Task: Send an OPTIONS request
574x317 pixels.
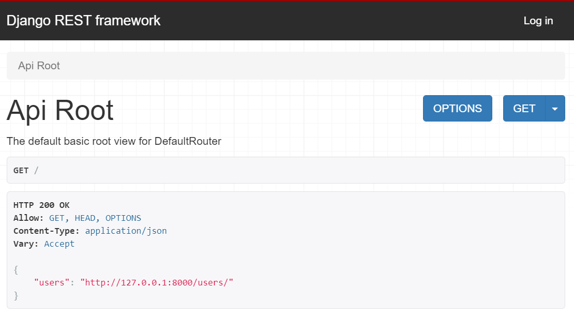Action: [x=457, y=109]
